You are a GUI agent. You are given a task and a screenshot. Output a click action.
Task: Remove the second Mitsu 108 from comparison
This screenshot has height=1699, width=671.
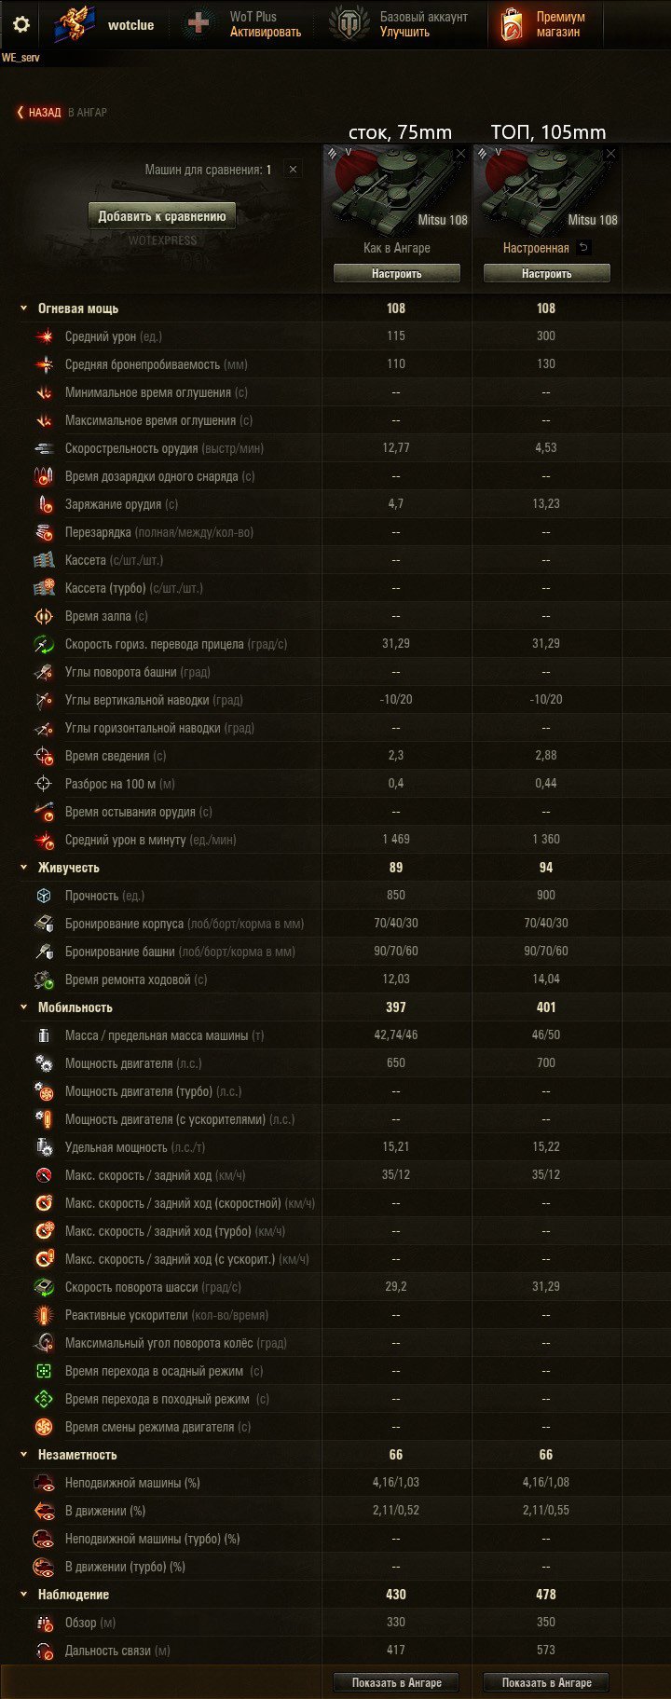[x=610, y=153]
